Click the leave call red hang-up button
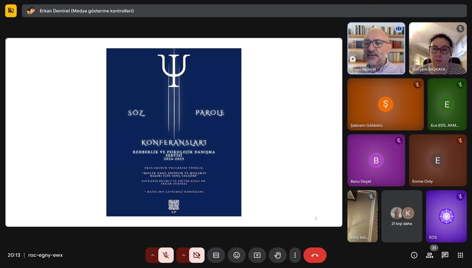472x268 pixels. [x=315, y=255]
